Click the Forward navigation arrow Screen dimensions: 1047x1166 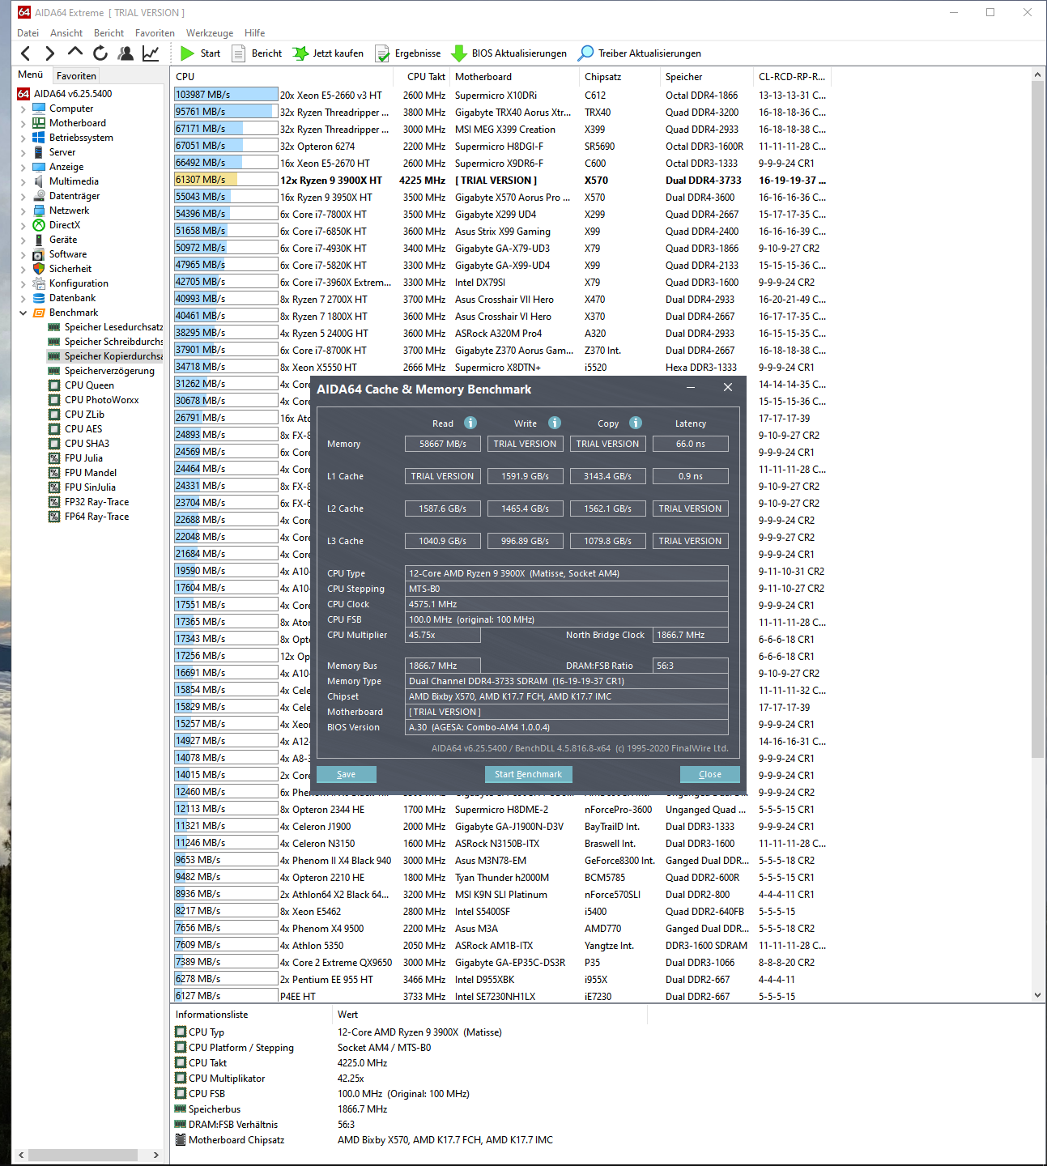tap(50, 53)
